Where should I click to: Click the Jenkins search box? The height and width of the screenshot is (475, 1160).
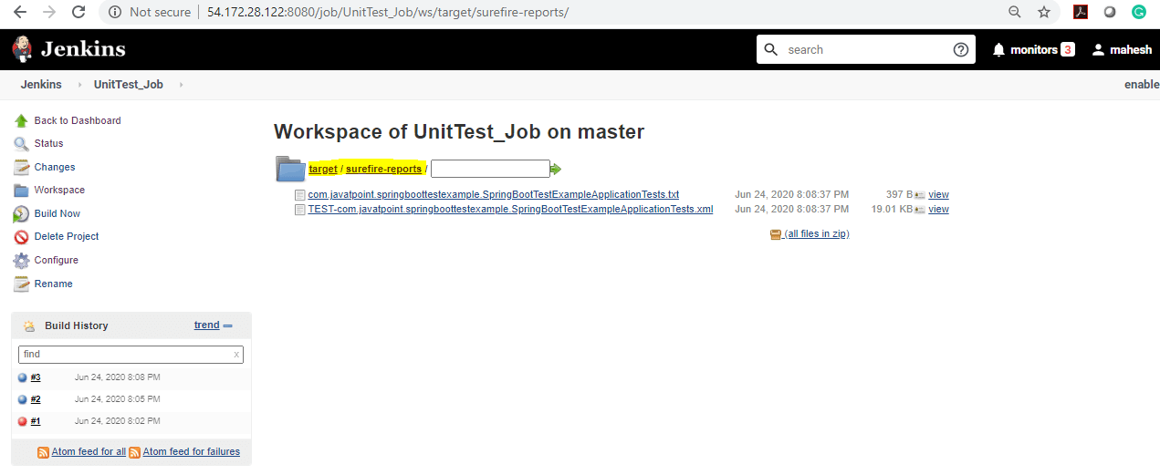click(x=865, y=49)
